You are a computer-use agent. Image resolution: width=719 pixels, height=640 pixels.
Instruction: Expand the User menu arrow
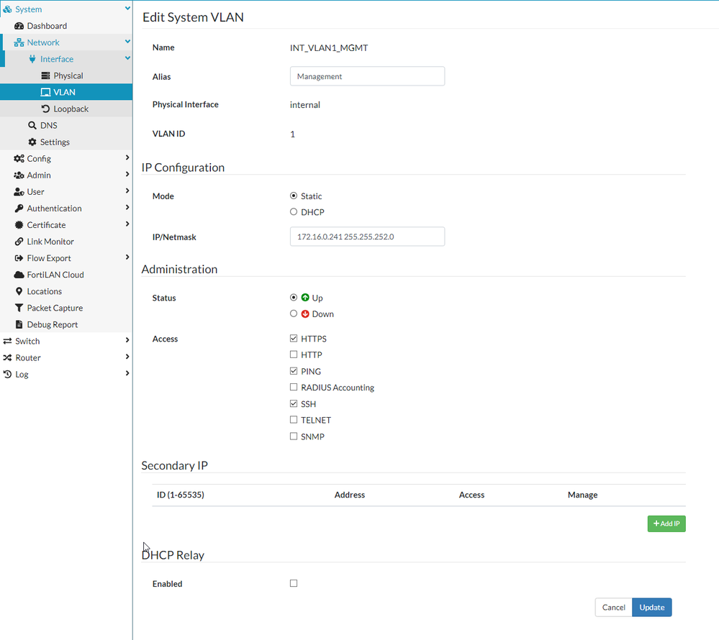pyautogui.click(x=127, y=191)
